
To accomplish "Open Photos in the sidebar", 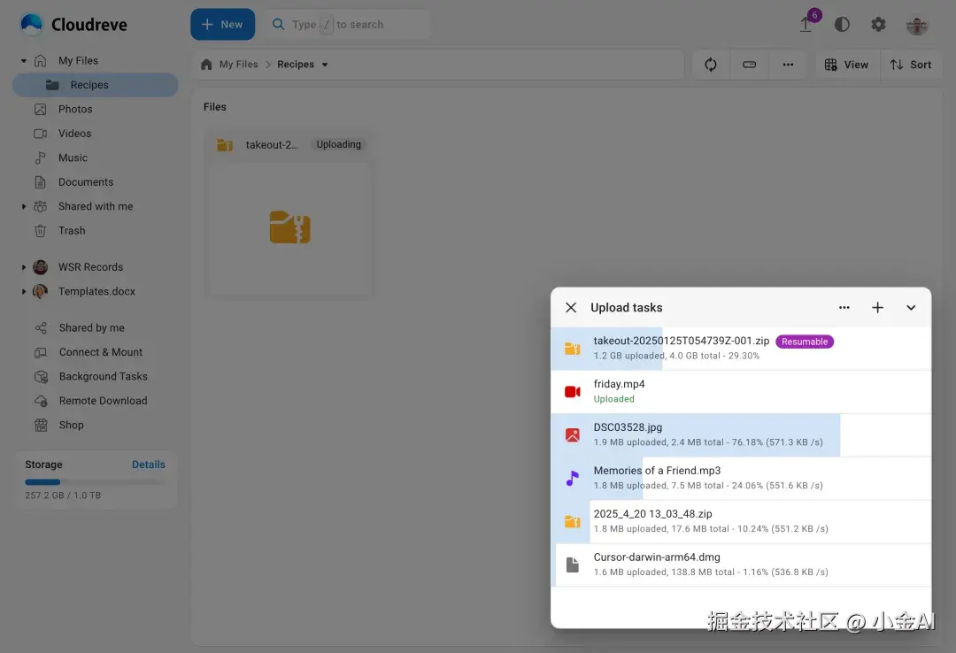I will point(75,109).
